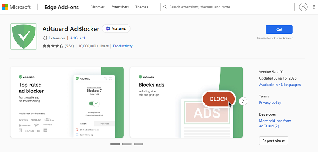The width and height of the screenshot is (318, 152).
Task: Open the AdGuard publisher link
Action: tap(77, 38)
